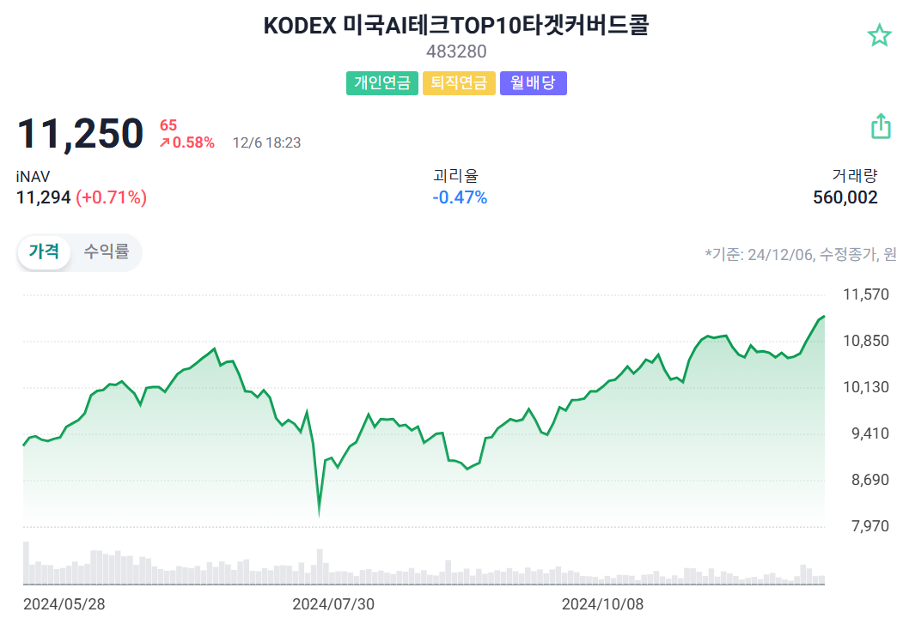Click the ticker number 483280

pos(455,51)
